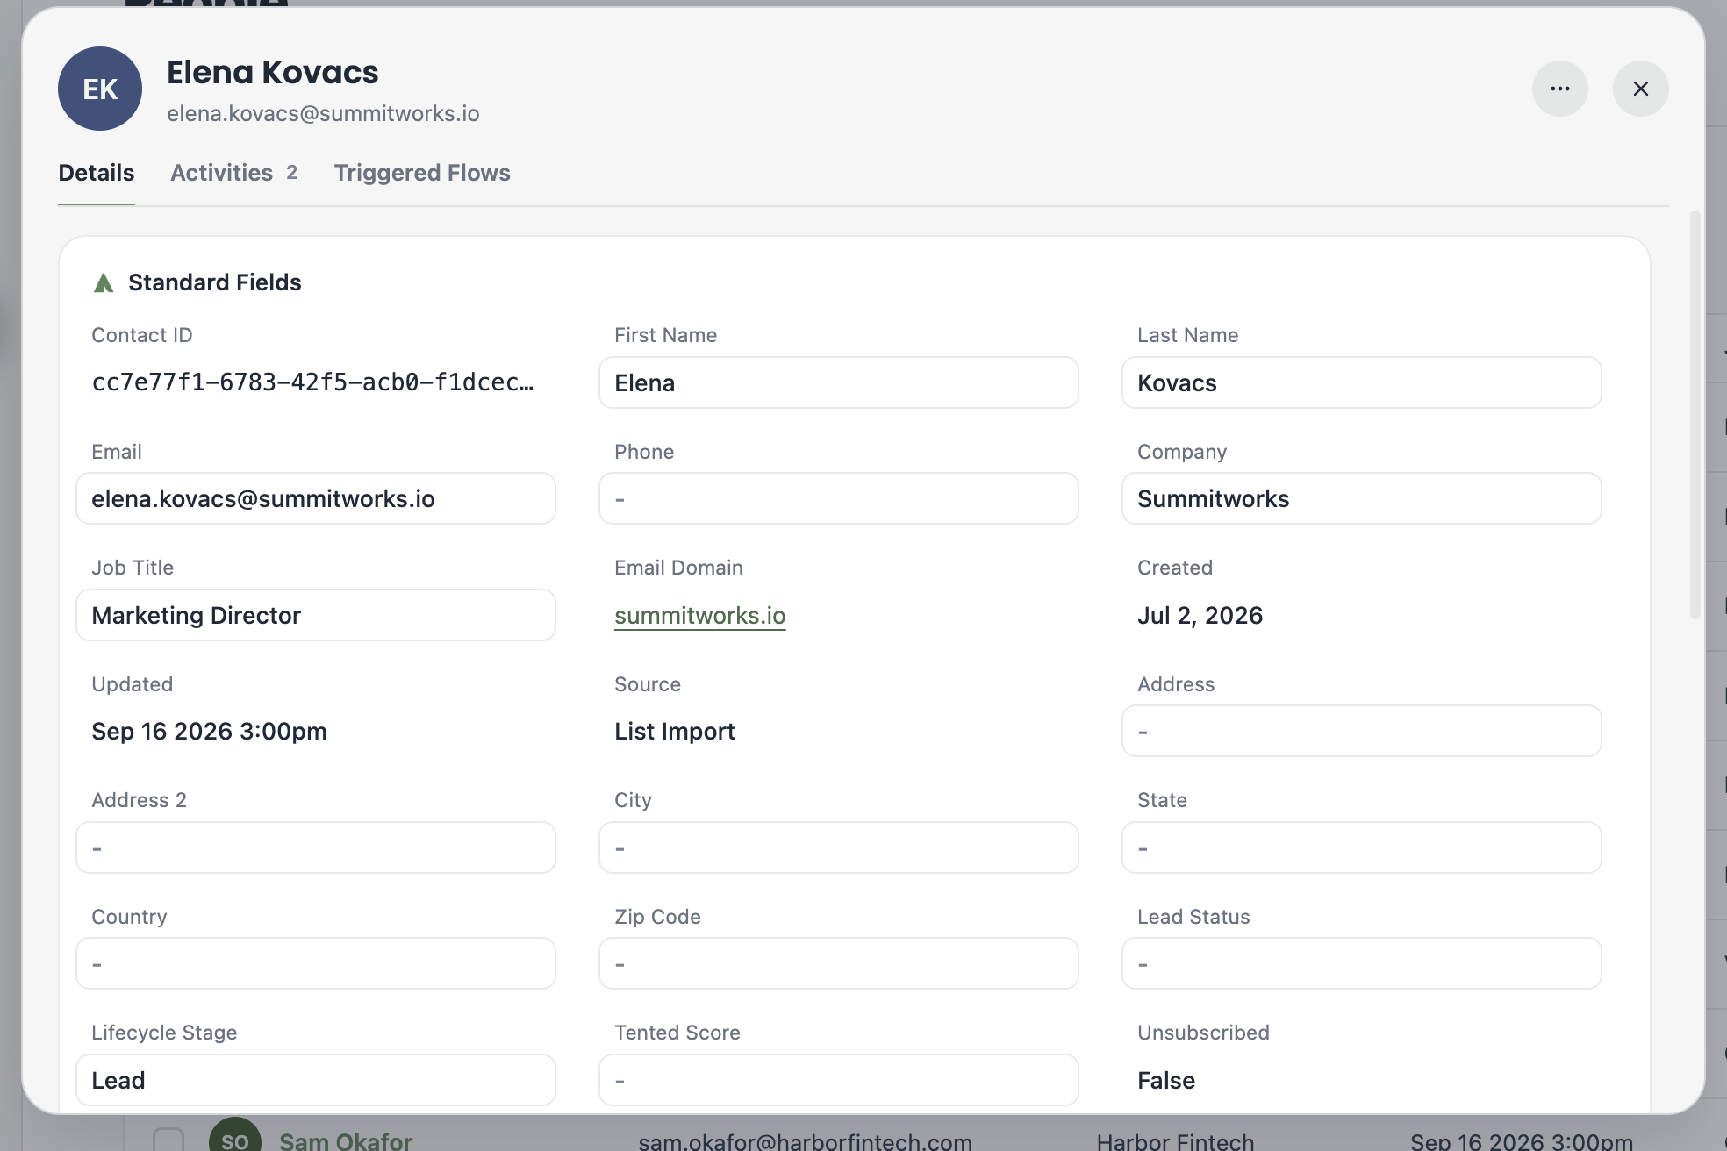Toggle the Sam Okafor row checkbox
1727x1151 pixels.
[168, 1140]
